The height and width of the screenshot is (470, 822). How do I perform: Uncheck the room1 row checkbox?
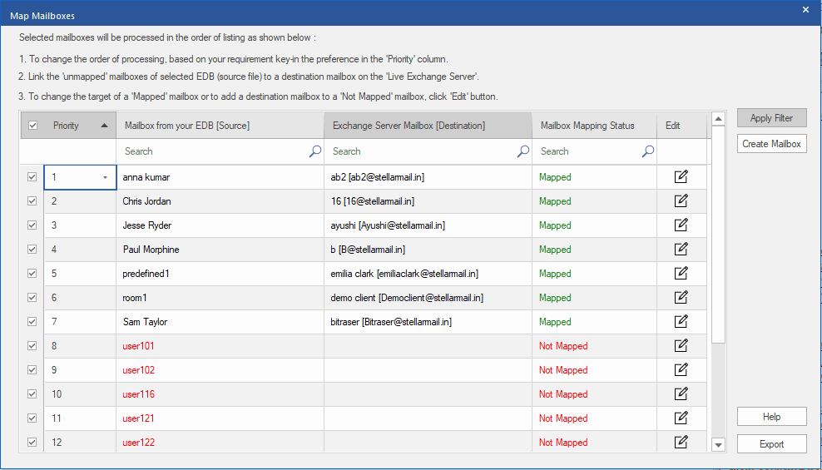click(x=32, y=298)
